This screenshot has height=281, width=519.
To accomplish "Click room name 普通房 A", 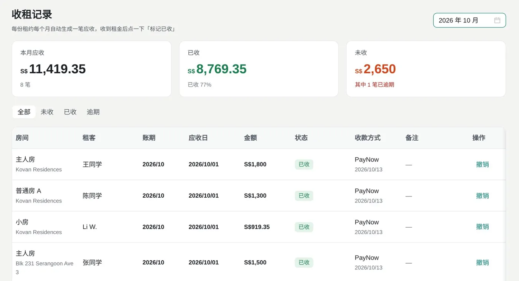I will pos(29,191).
